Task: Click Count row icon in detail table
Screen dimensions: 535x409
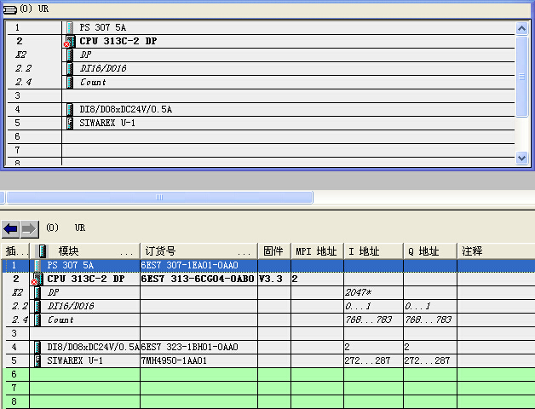Action: (37, 320)
